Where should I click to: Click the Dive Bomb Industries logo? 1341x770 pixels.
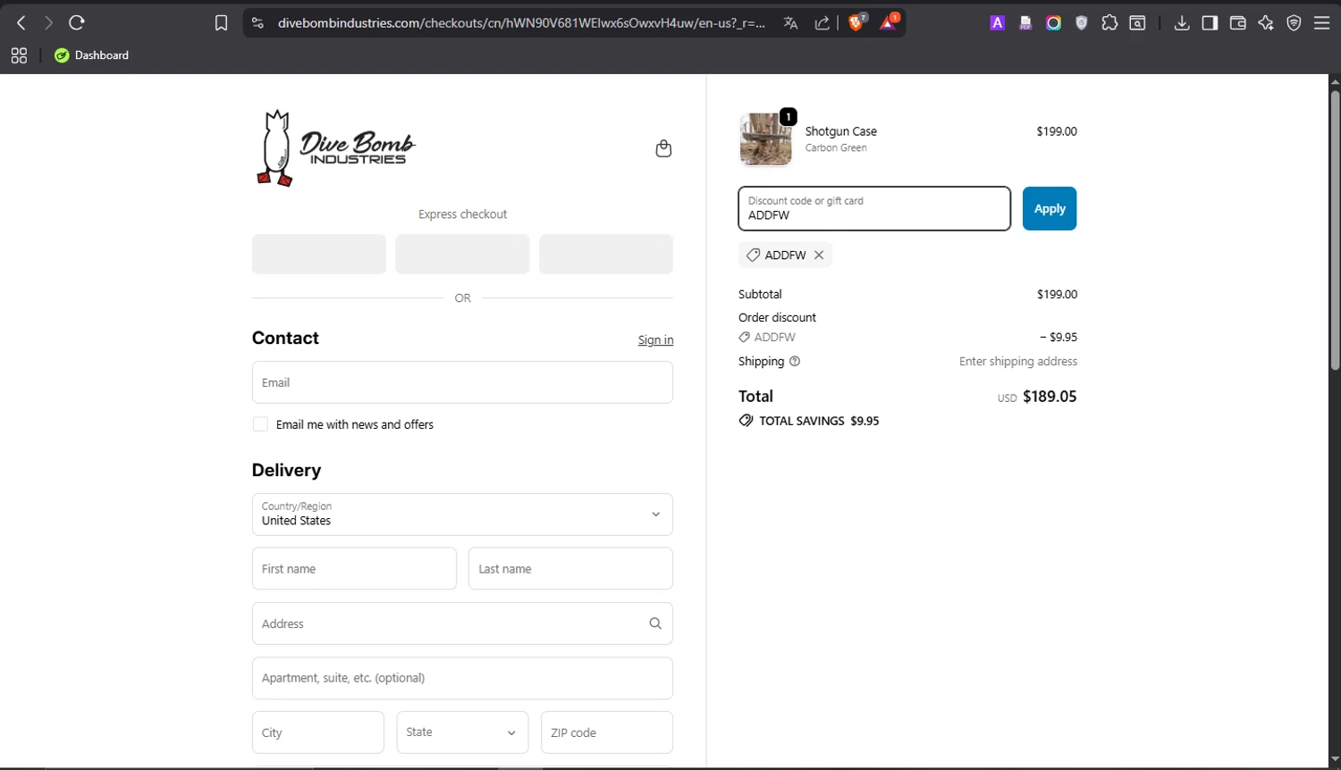pyautogui.click(x=336, y=148)
